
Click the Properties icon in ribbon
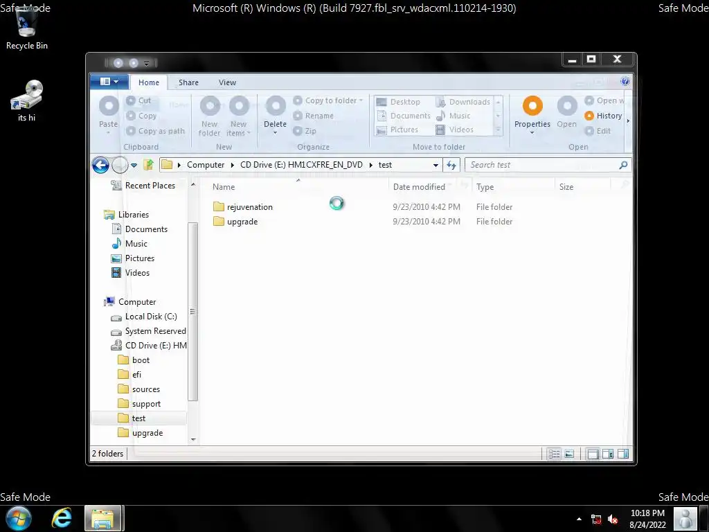532,106
